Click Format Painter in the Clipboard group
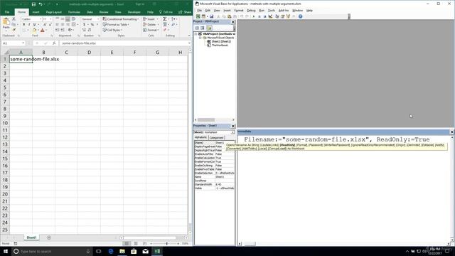The width and height of the screenshot is (455, 256). pyautogui.click(x=14, y=30)
